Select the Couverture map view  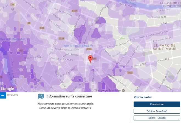(157, 104)
